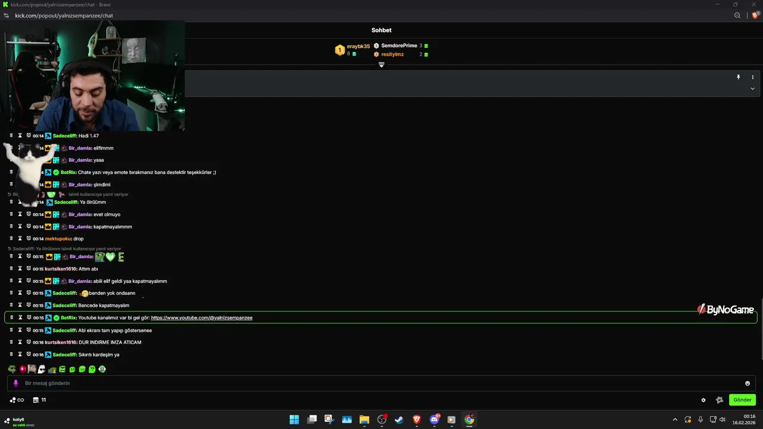Ban shield on 'DUR INDIRME IMZA ATICAM' row
763x429 pixels.
pos(29,342)
